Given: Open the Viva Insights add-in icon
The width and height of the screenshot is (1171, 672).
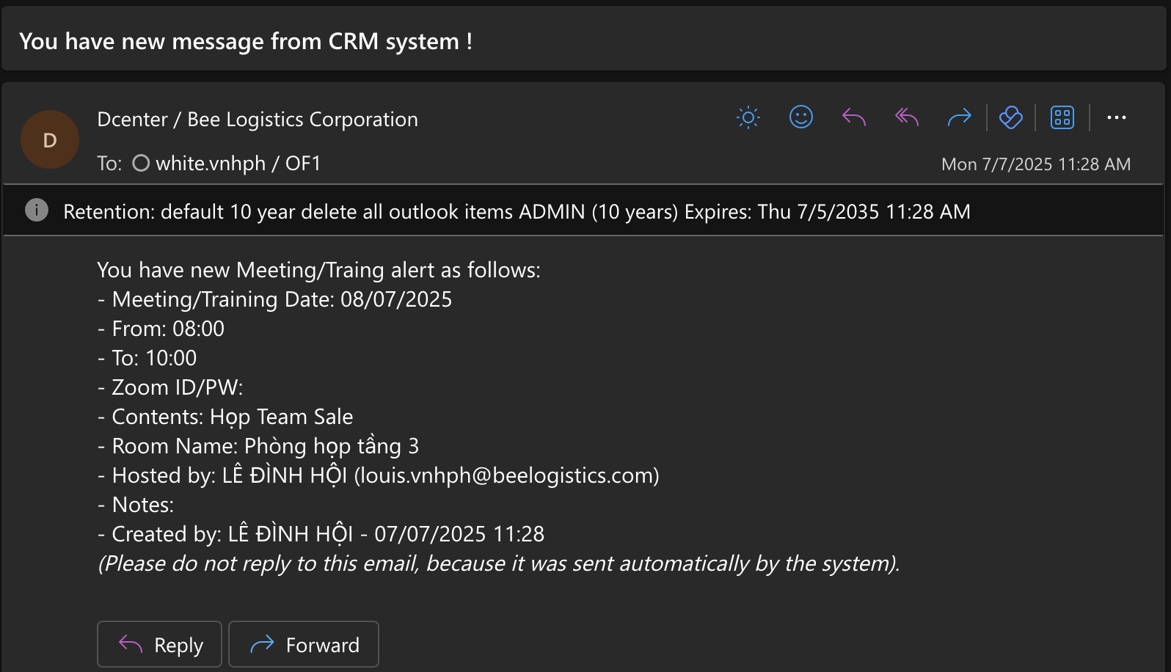Looking at the screenshot, I should [1010, 117].
